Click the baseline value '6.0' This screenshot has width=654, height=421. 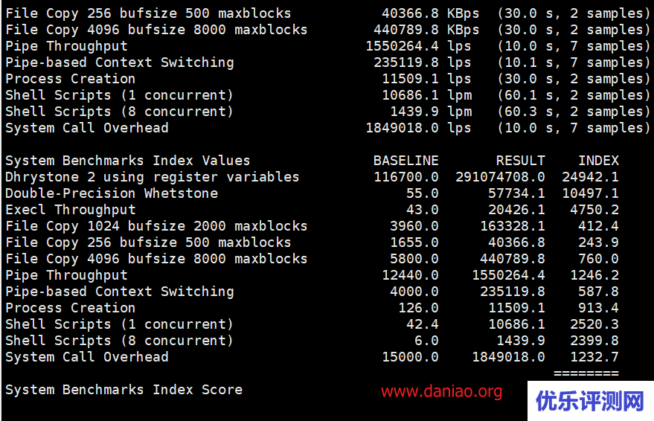click(426, 341)
